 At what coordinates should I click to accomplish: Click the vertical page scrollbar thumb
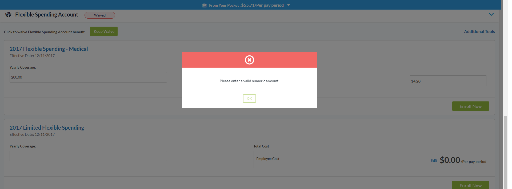coord(505,152)
